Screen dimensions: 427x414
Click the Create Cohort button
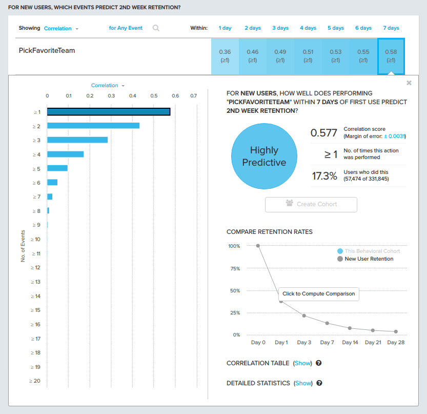311,204
